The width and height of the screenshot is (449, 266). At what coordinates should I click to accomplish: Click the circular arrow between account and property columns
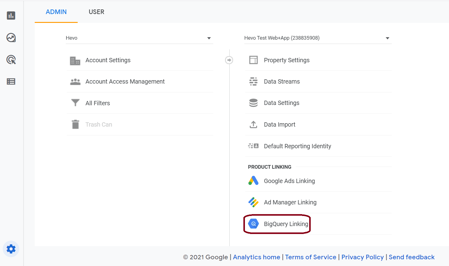229,60
